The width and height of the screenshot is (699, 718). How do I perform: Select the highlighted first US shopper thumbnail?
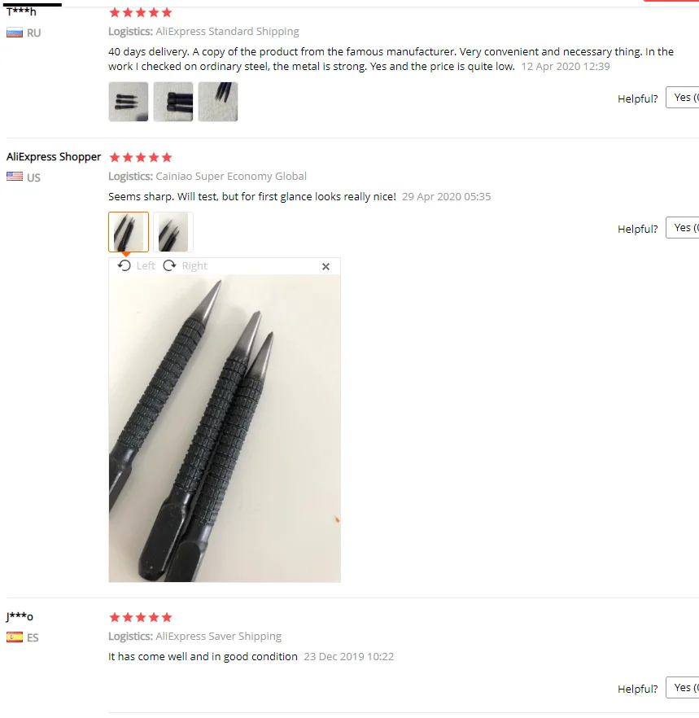(129, 232)
